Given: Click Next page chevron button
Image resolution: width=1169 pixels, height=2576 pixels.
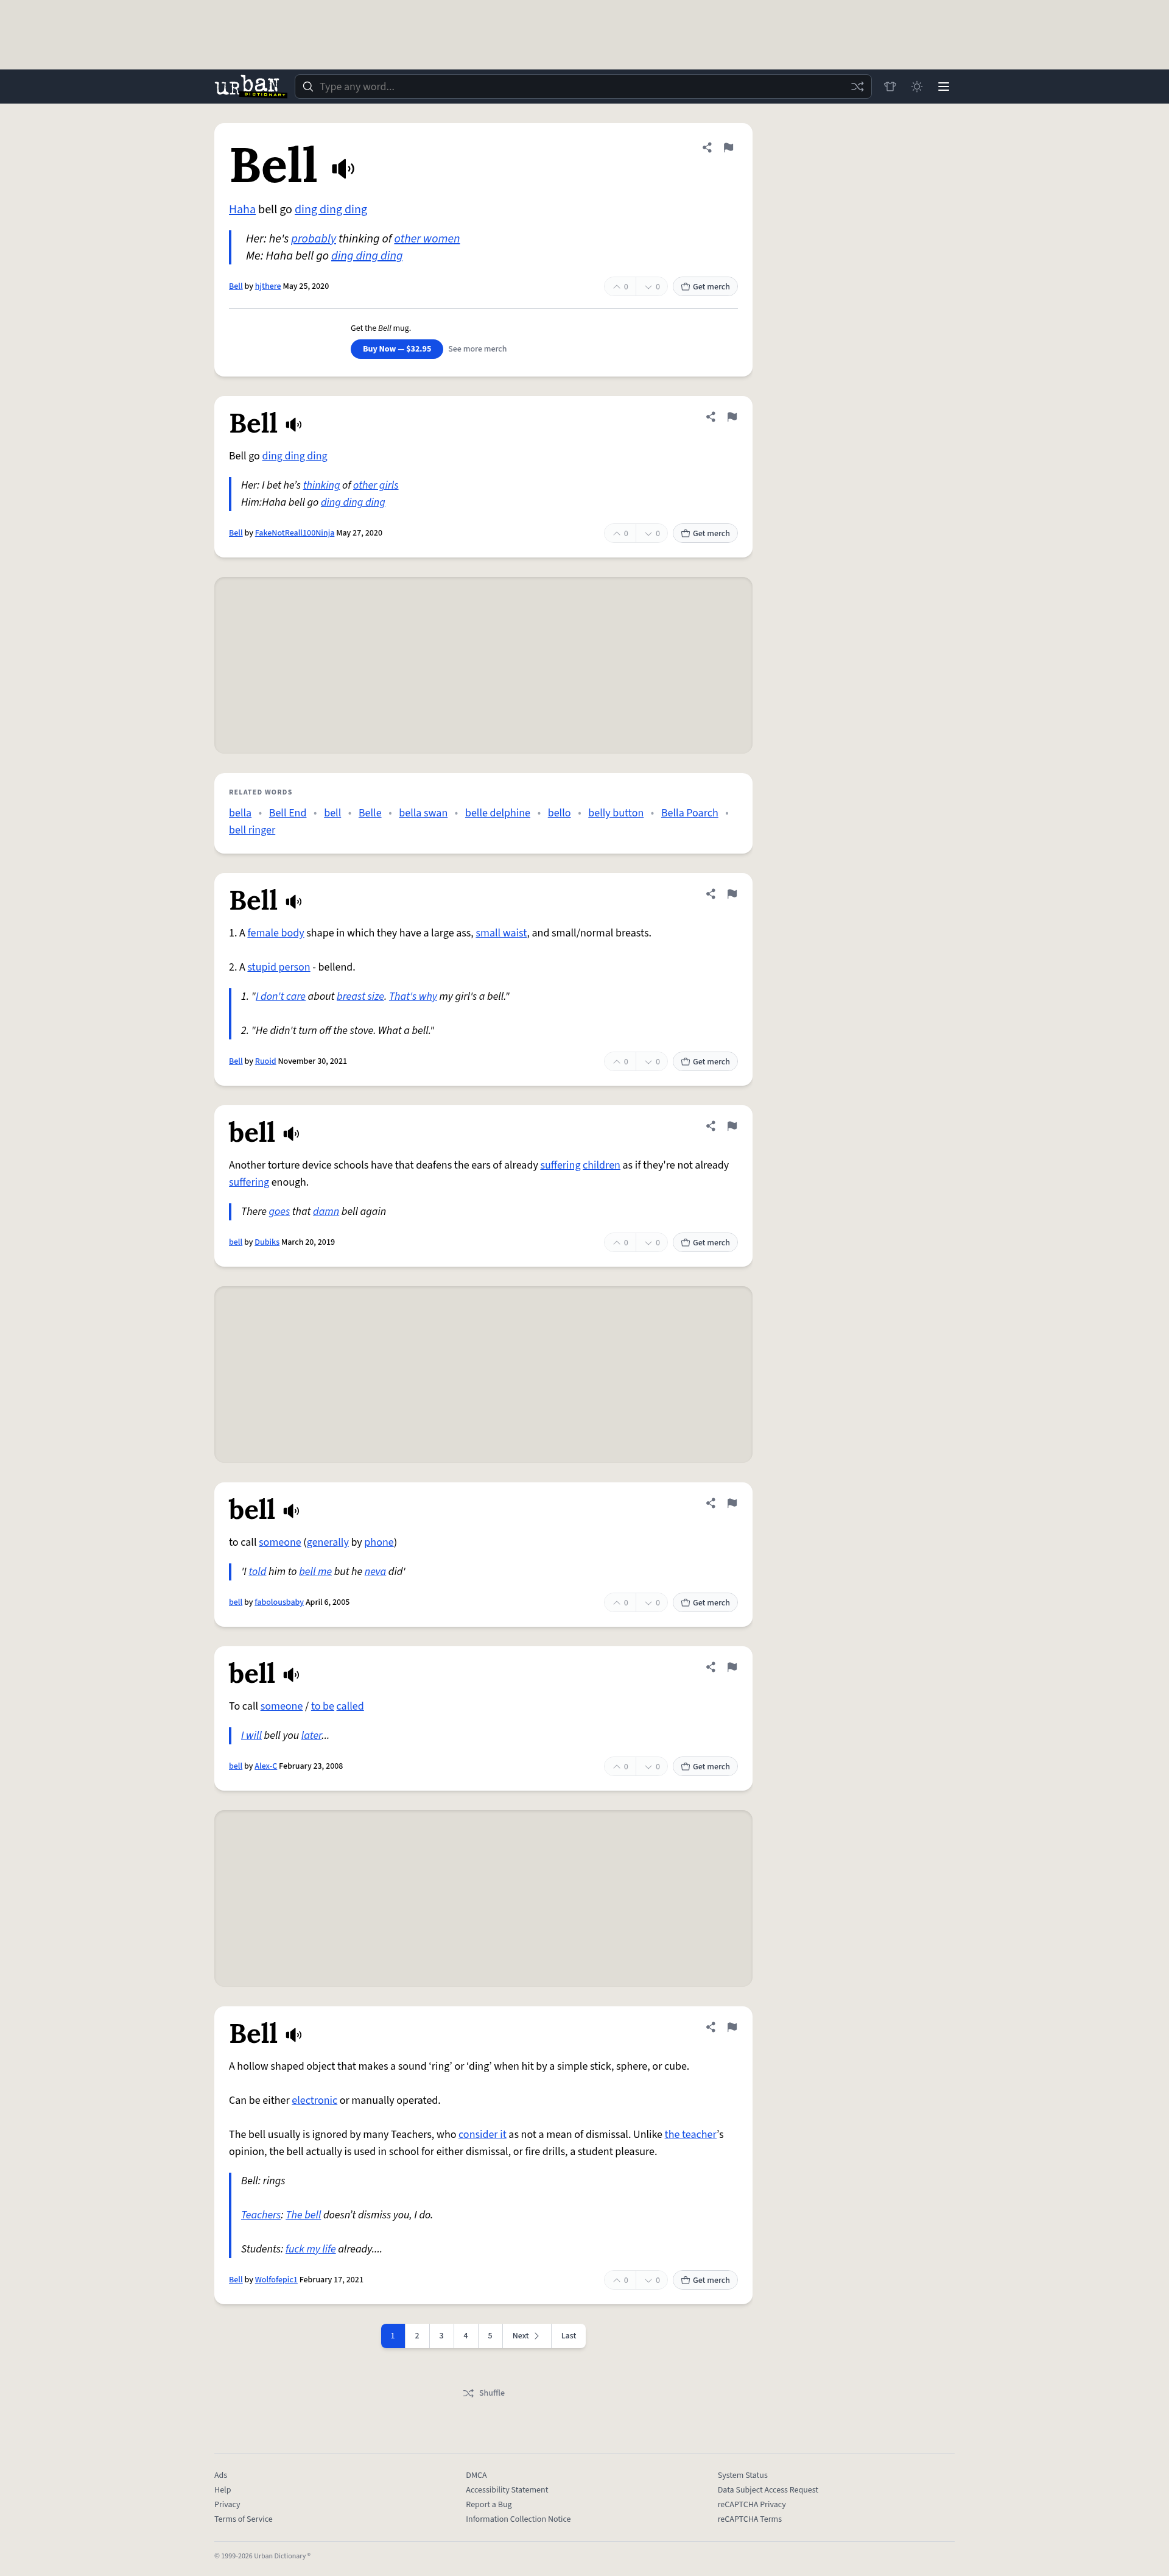Looking at the screenshot, I should [x=525, y=2336].
